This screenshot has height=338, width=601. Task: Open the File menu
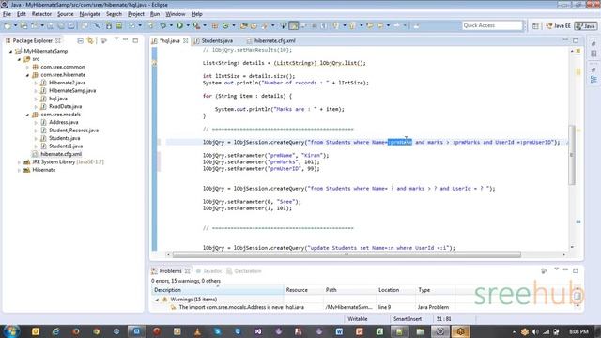coord(7,14)
